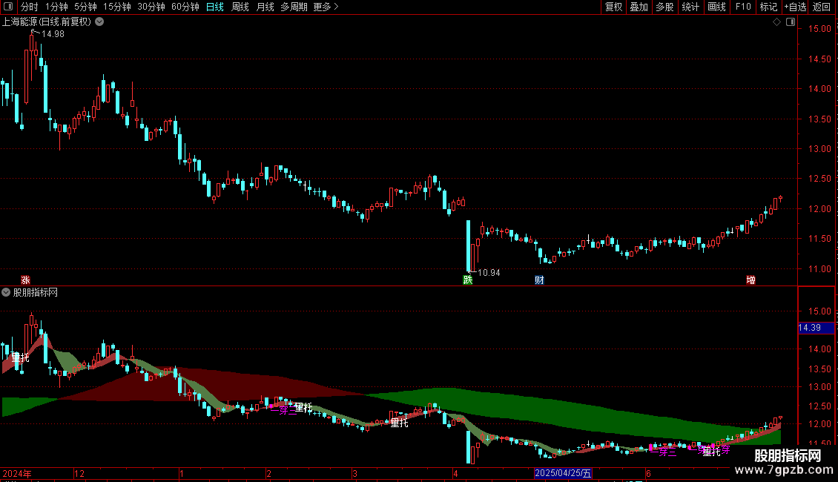Select the 60分钟 period
Image resolution: width=838 pixels, height=482 pixels.
(185, 7)
